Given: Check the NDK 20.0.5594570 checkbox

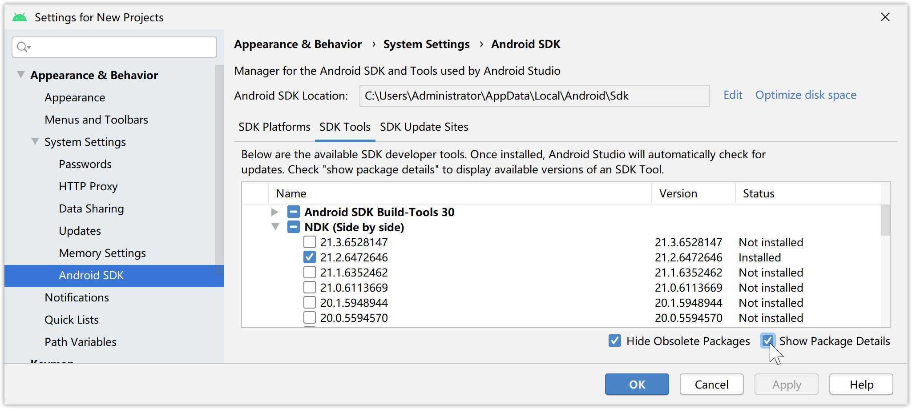Looking at the screenshot, I should pos(309,318).
